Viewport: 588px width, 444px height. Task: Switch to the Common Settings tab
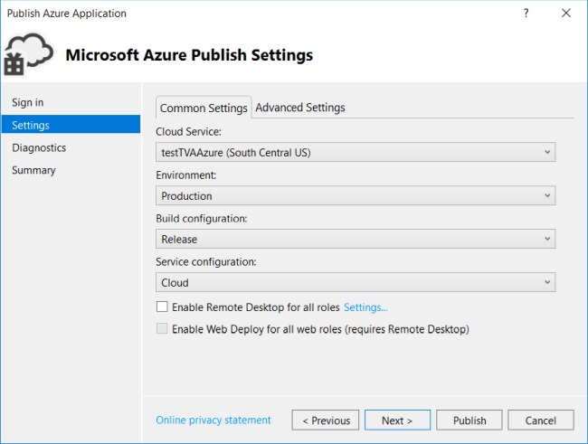204,108
